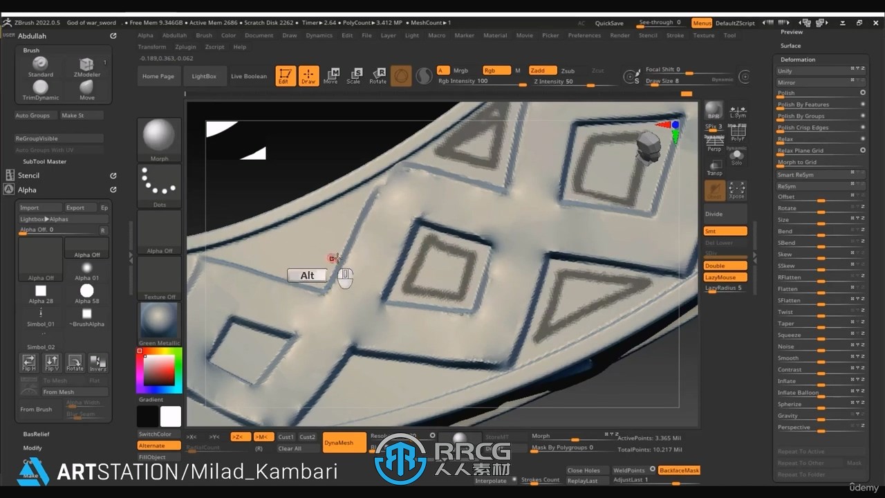
Task: Select the Dots stroke type
Action: tap(159, 185)
